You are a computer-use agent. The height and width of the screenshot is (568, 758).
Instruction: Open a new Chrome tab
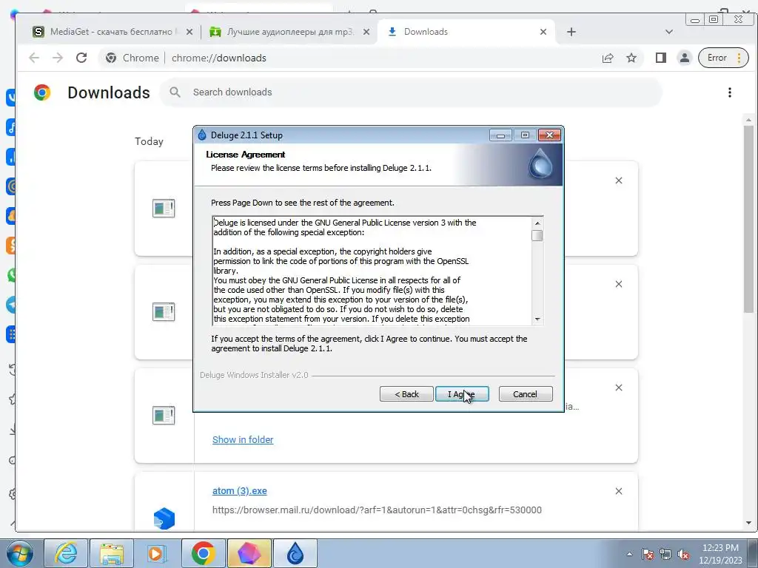tap(571, 32)
